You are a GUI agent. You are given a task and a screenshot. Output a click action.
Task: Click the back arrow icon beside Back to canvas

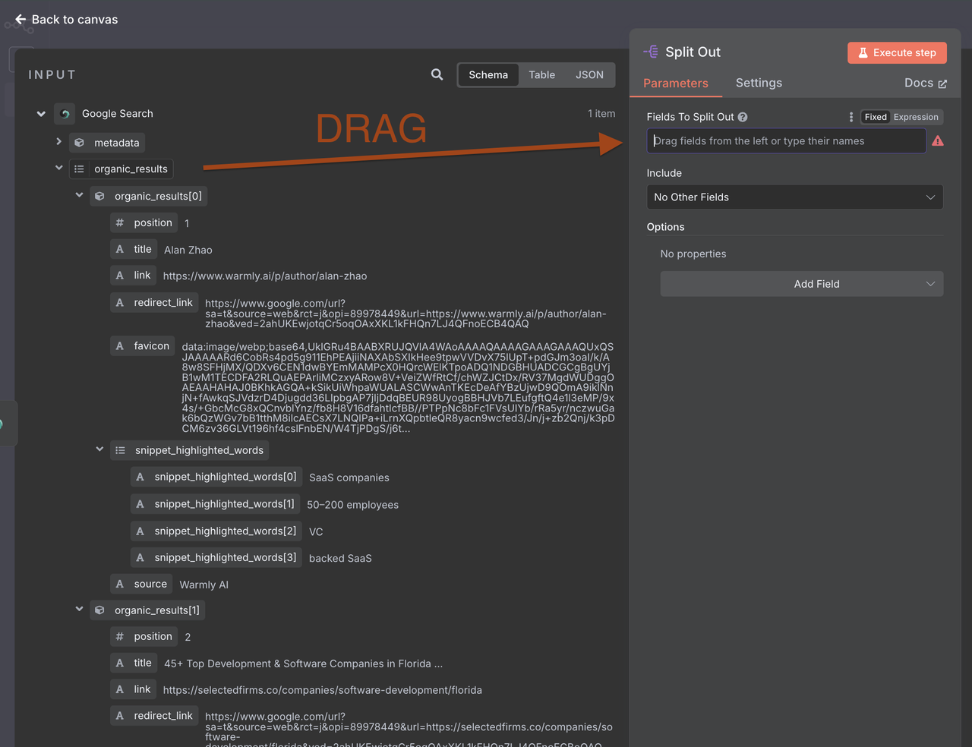point(21,19)
